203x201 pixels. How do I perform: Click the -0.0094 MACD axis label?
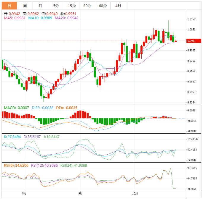[192, 131]
